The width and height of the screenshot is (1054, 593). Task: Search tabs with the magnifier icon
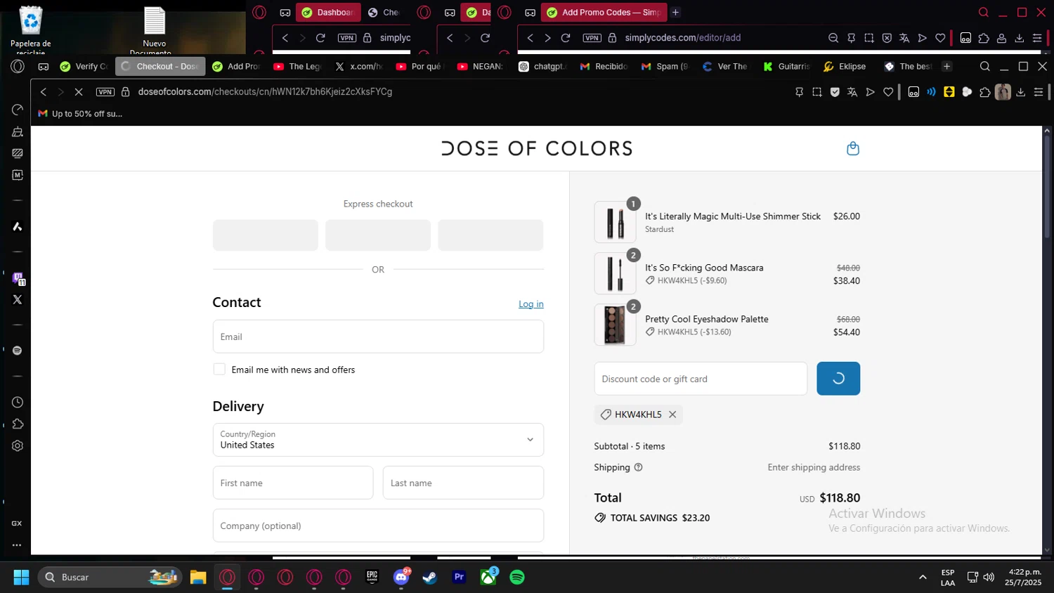985,66
